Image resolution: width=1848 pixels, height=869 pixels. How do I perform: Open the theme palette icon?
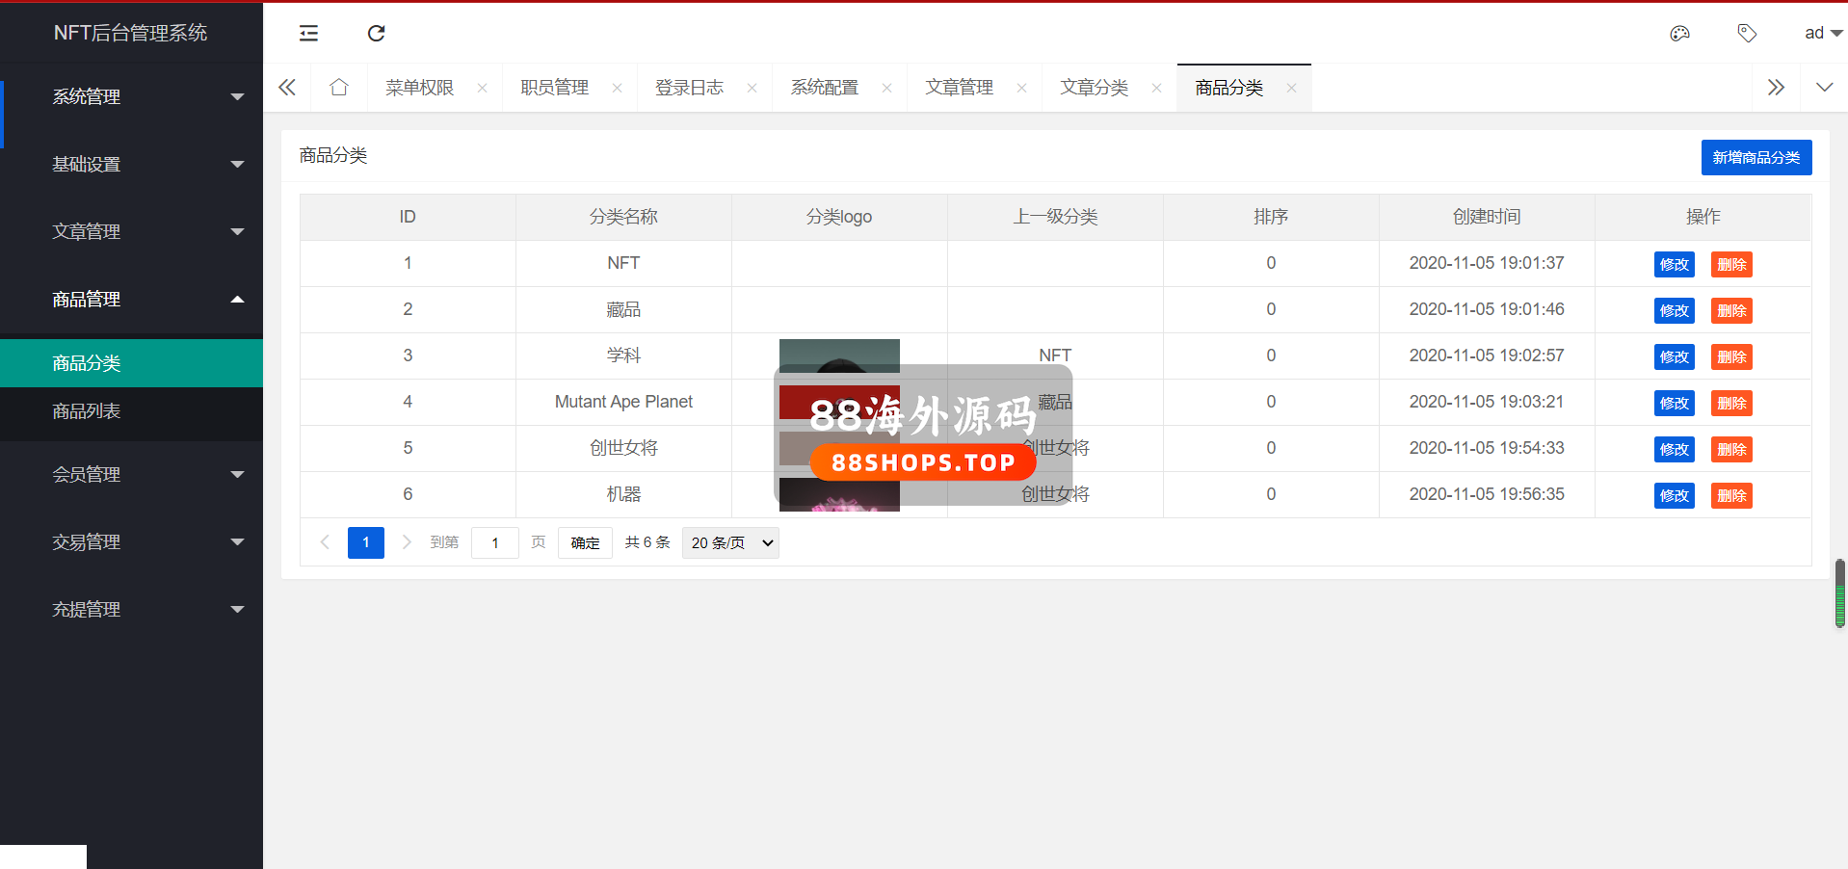pyautogui.click(x=1679, y=34)
